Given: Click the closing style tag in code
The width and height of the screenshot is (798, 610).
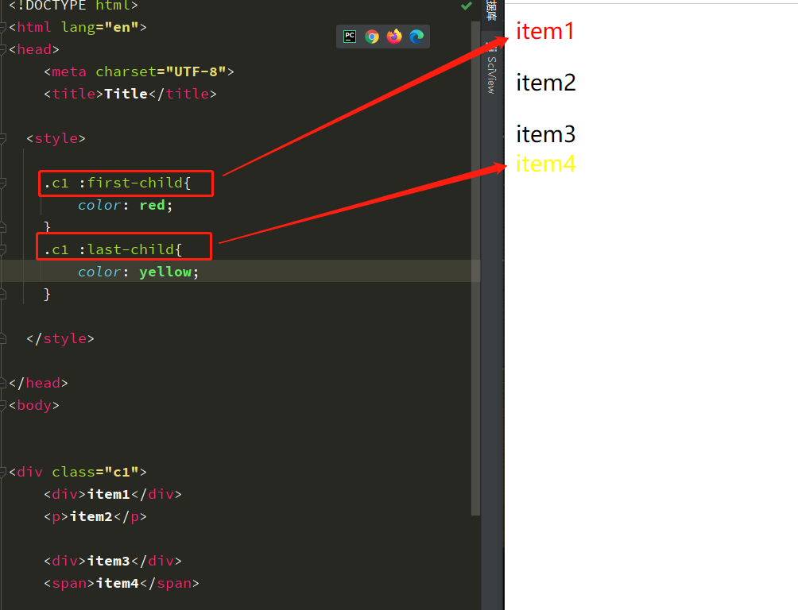Looking at the screenshot, I should click(x=60, y=338).
